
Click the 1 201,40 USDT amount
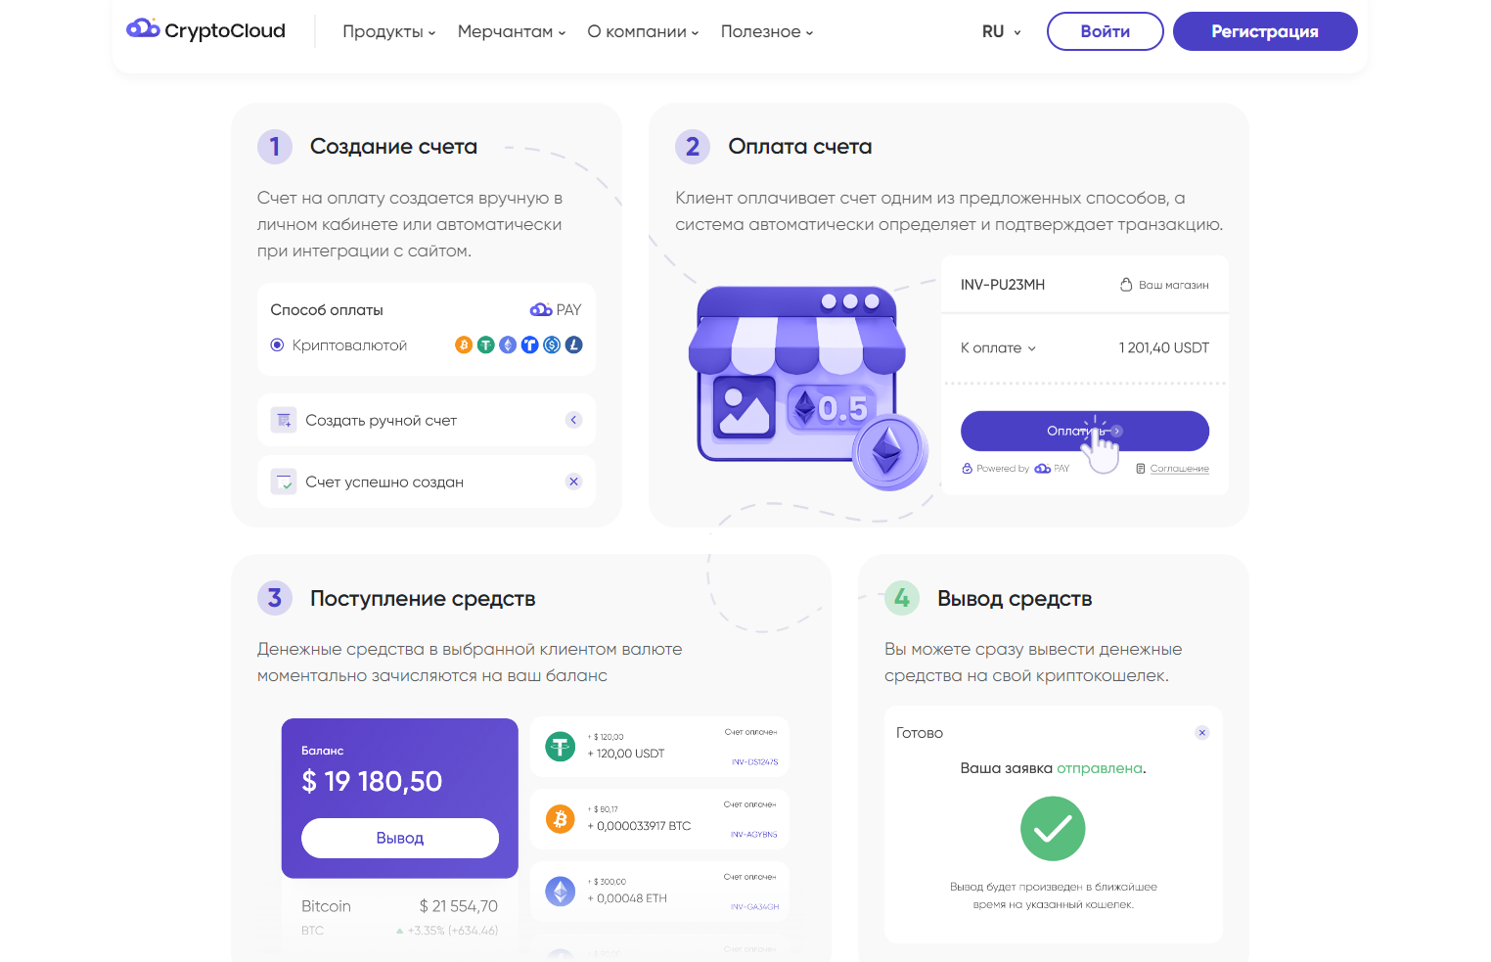click(x=1164, y=348)
